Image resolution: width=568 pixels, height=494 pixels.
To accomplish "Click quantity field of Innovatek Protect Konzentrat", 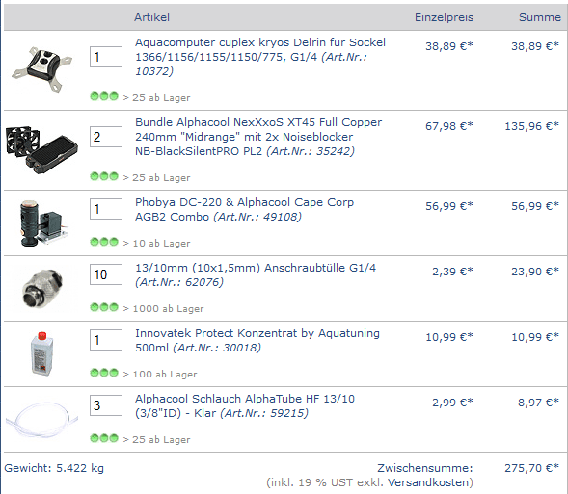I will (x=106, y=340).
